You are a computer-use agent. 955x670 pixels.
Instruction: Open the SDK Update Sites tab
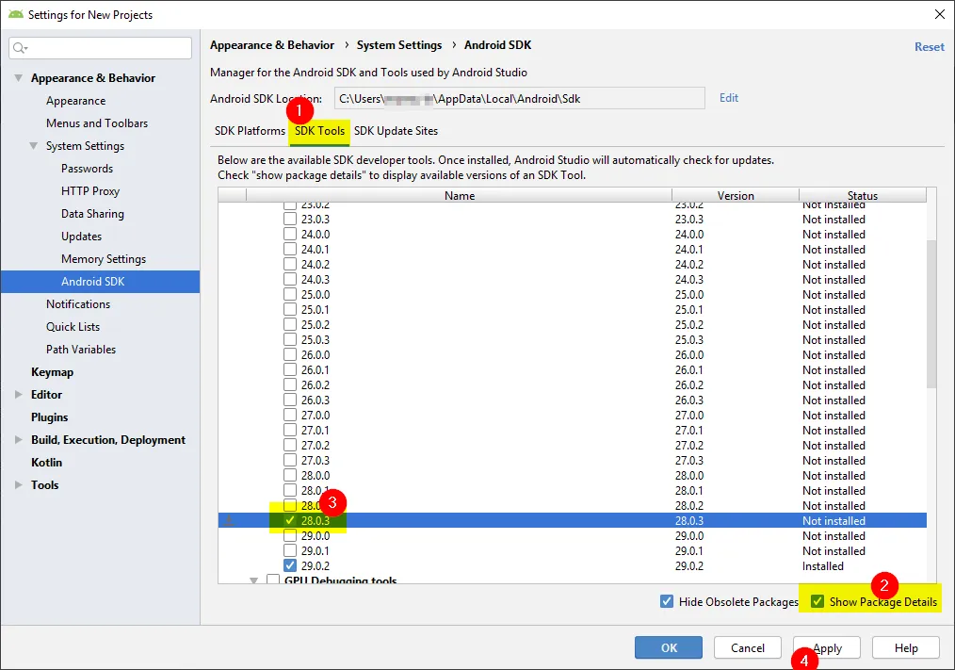(x=396, y=131)
